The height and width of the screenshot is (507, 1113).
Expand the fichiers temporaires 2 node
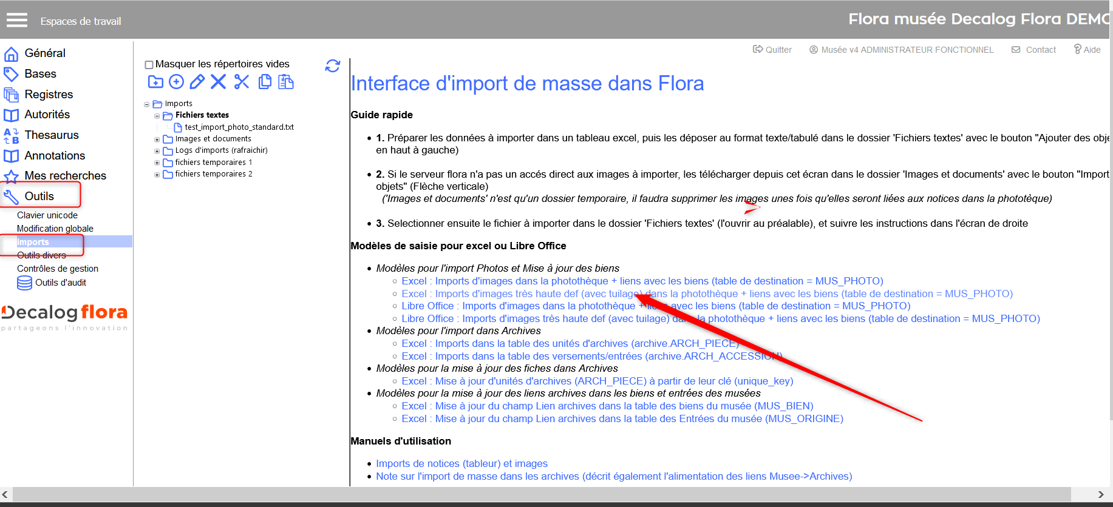pyautogui.click(x=157, y=175)
